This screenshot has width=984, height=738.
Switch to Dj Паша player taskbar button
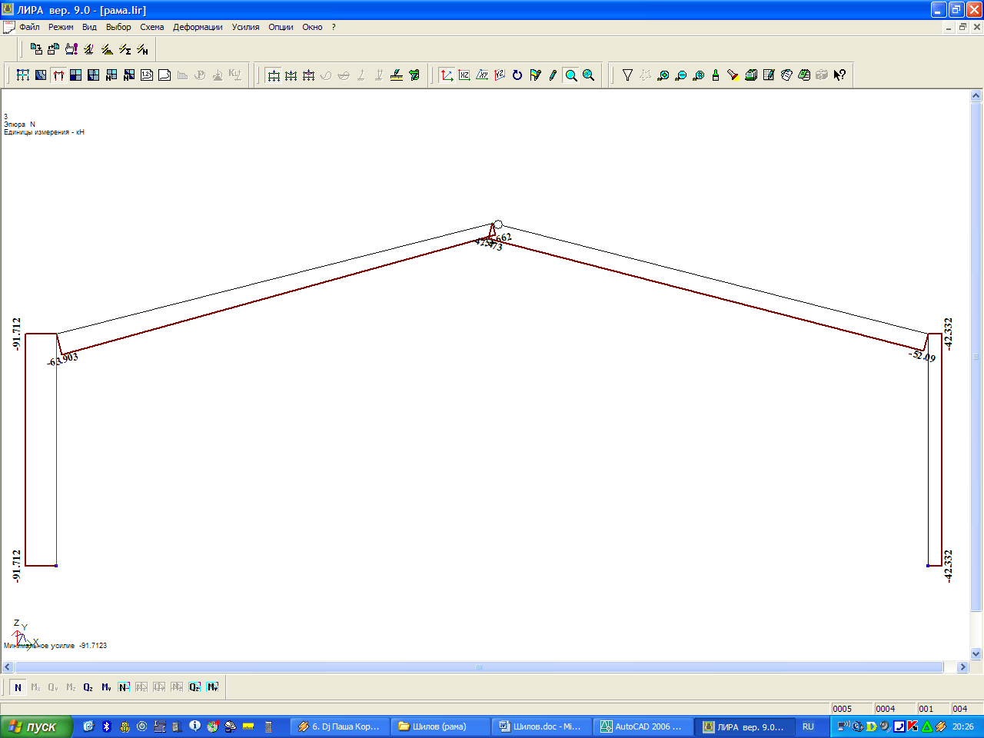[x=339, y=726]
